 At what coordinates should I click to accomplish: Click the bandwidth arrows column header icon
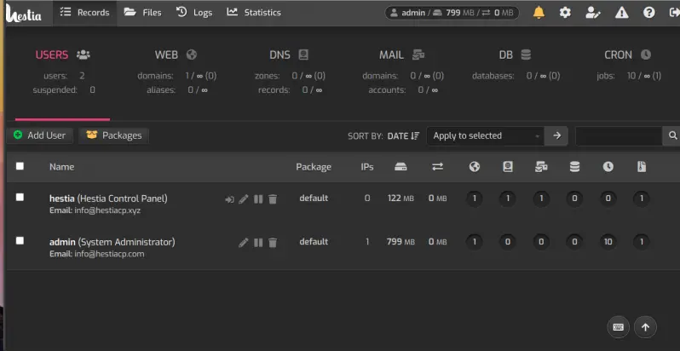coord(438,167)
